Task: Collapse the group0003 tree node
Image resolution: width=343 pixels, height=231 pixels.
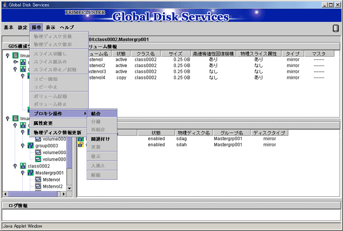Action: pos(22,145)
